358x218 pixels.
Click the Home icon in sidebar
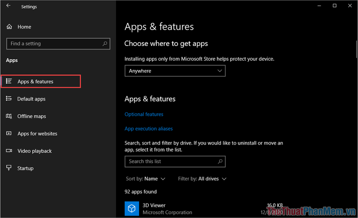9,27
